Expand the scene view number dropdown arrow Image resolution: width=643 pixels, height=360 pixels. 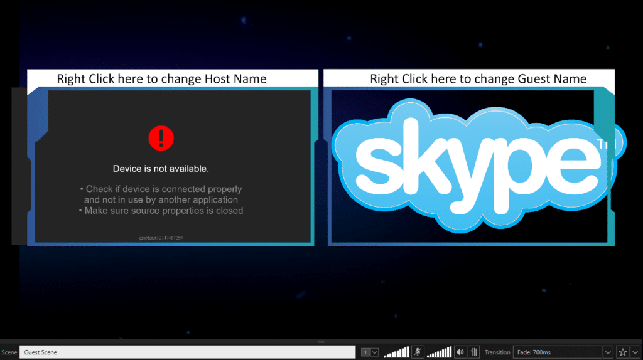374,352
